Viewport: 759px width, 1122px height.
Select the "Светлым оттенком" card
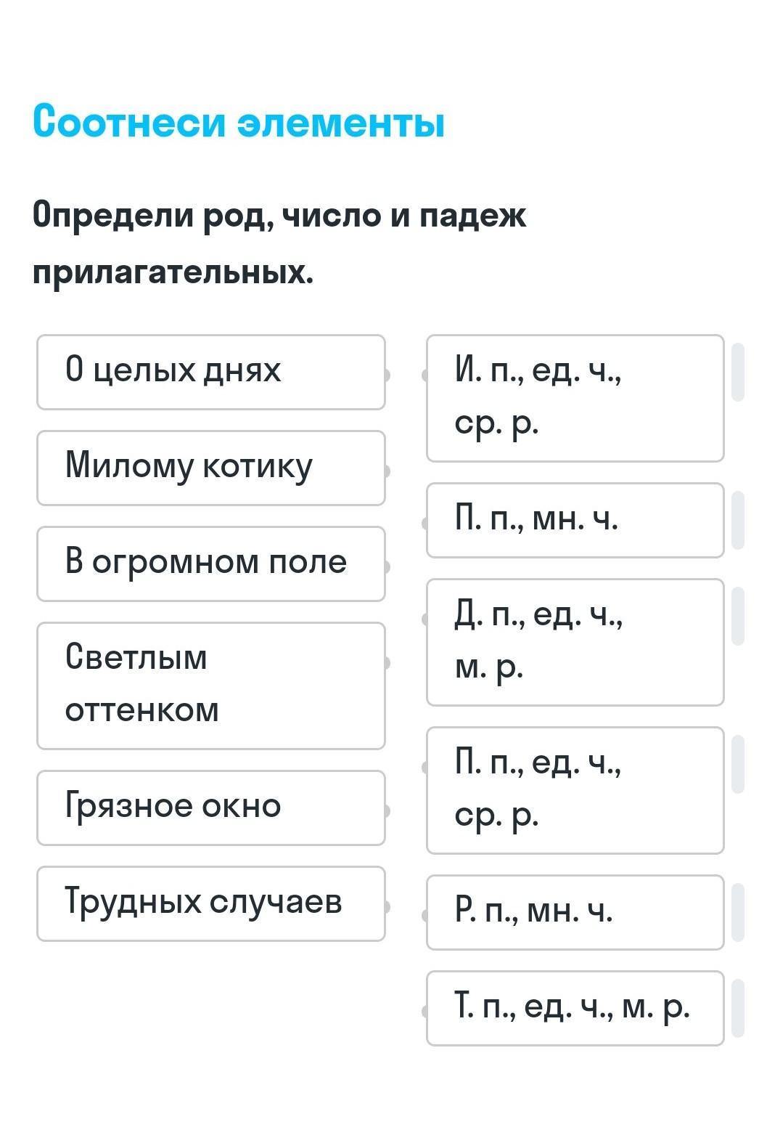[x=210, y=685]
